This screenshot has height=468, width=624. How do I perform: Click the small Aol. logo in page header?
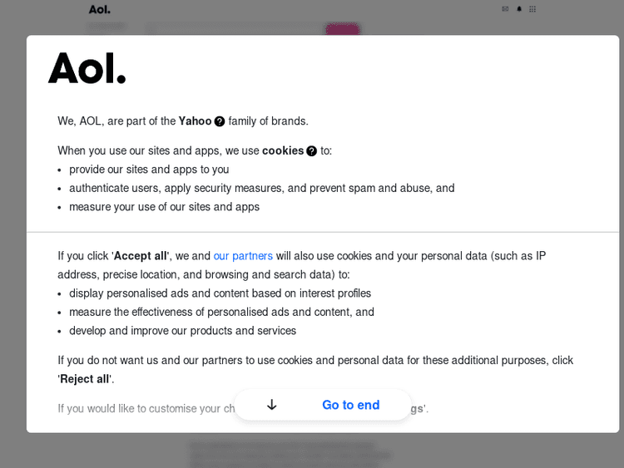click(100, 9)
